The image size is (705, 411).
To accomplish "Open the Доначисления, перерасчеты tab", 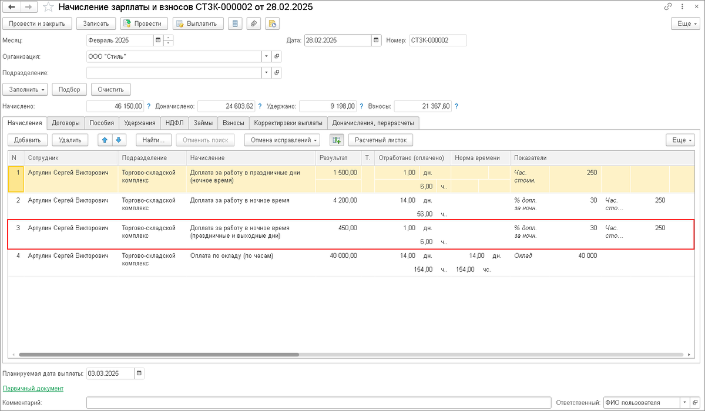I will tap(373, 123).
